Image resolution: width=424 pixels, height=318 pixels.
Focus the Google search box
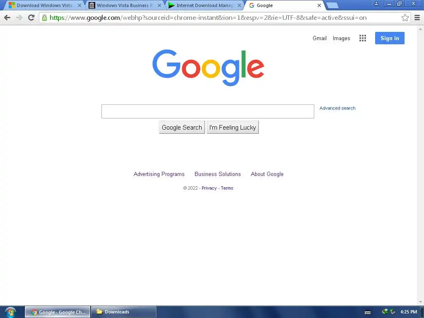208,111
